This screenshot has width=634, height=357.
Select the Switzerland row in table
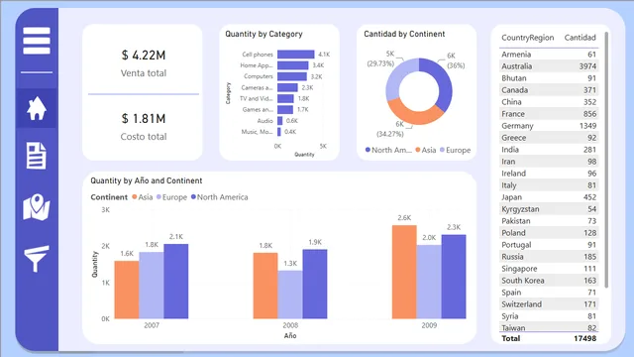click(549, 304)
